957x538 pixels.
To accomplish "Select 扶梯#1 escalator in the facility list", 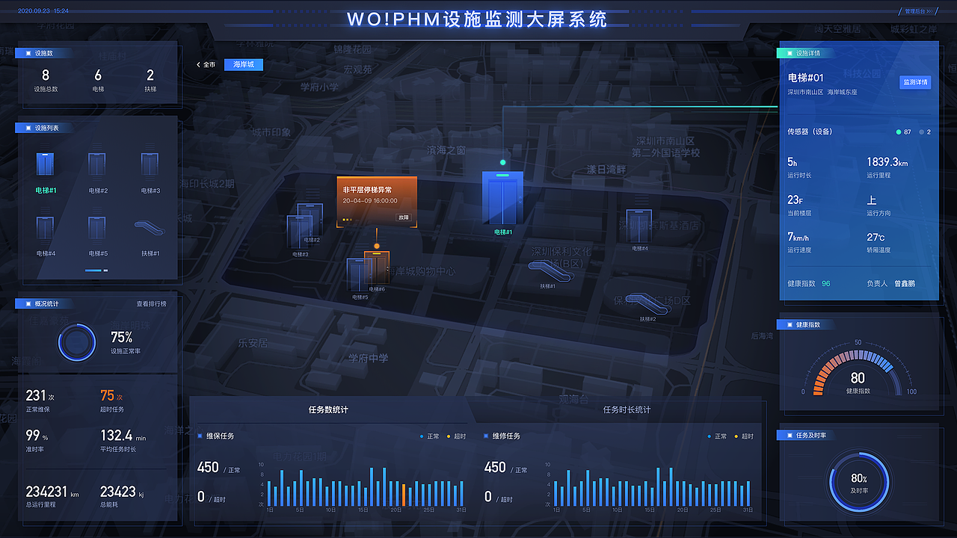I will tap(150, 236).
